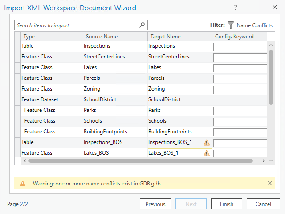285x214 pixels.
Task: Open the wizard help question mark
Action: (x=236, y=8)
